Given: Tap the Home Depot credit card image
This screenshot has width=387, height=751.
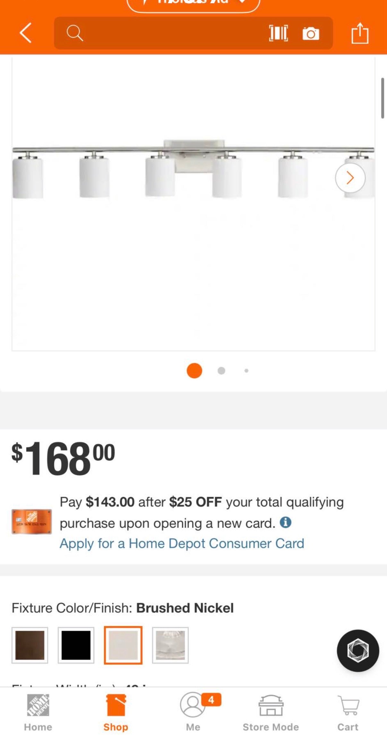Looking at the screenshot, I should tap(31, 522).
